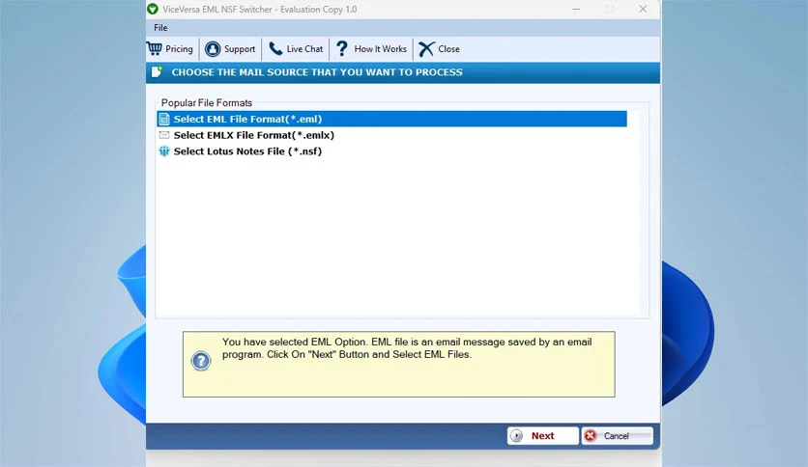Click the Close X icon in toolbar

(x=426, y=49)
